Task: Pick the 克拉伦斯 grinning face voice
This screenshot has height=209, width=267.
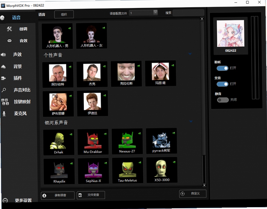Action: pyautogui.click(x=126, y=74)
